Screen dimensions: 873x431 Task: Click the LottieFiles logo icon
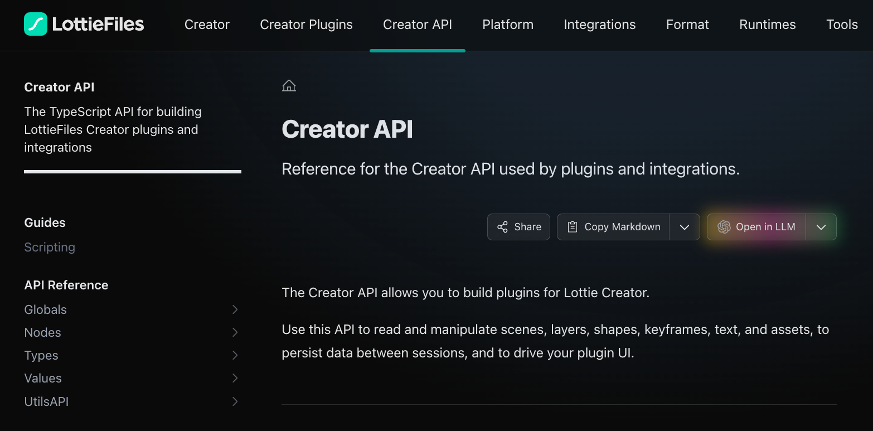point(36,24)
